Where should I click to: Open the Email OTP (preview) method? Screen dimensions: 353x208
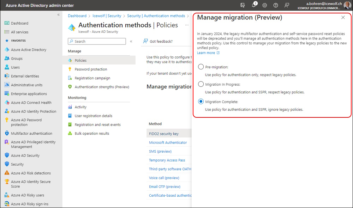point(164,186)
